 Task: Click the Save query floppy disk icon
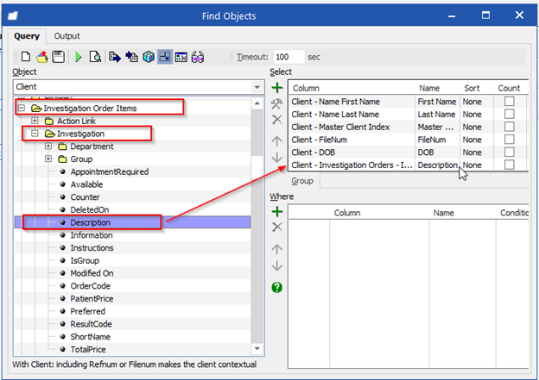(59, 57)
